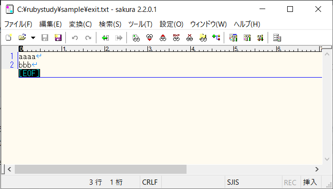Find previous with the red up-arrow binoculars
This screenshot has width=333, height=189.
[x=163, y=38]
